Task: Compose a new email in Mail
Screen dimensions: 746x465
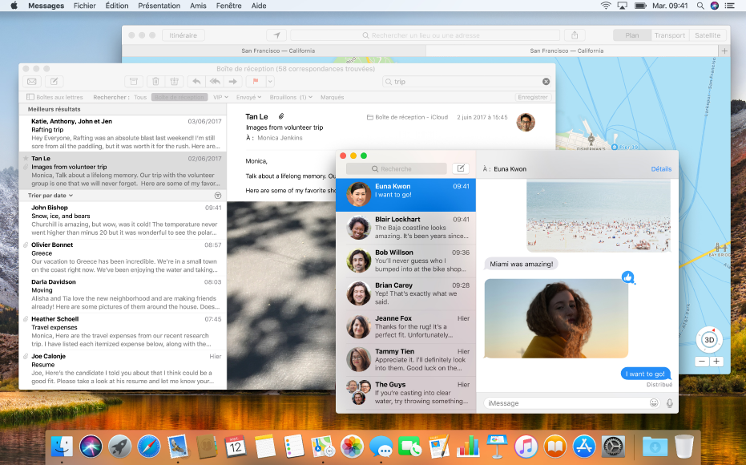Action: tap(54, 81)
